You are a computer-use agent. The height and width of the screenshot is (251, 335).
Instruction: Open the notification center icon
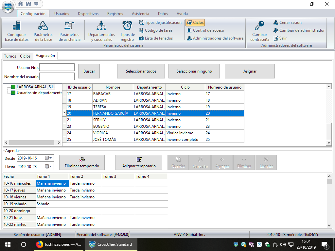324,244
